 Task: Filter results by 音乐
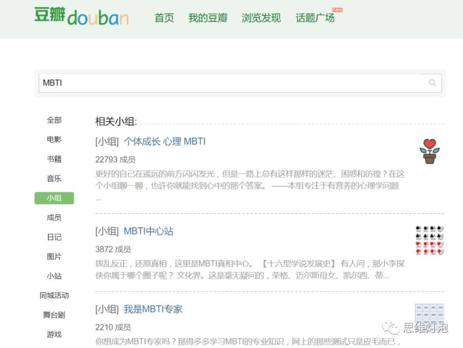click(54, 178)
